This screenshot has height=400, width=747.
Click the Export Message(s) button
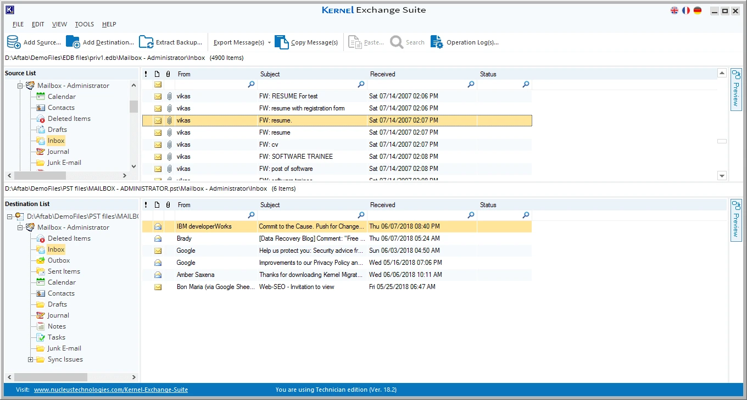239,42
